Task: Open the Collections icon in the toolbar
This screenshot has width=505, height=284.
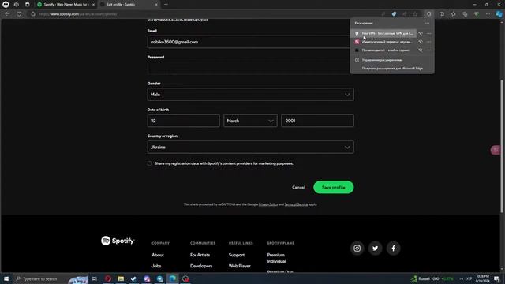Action: point(465,14)
